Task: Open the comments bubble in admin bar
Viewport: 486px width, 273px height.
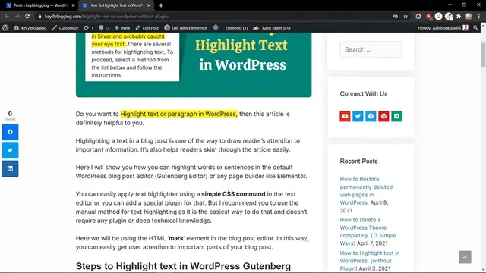Action: click(103, 28)
